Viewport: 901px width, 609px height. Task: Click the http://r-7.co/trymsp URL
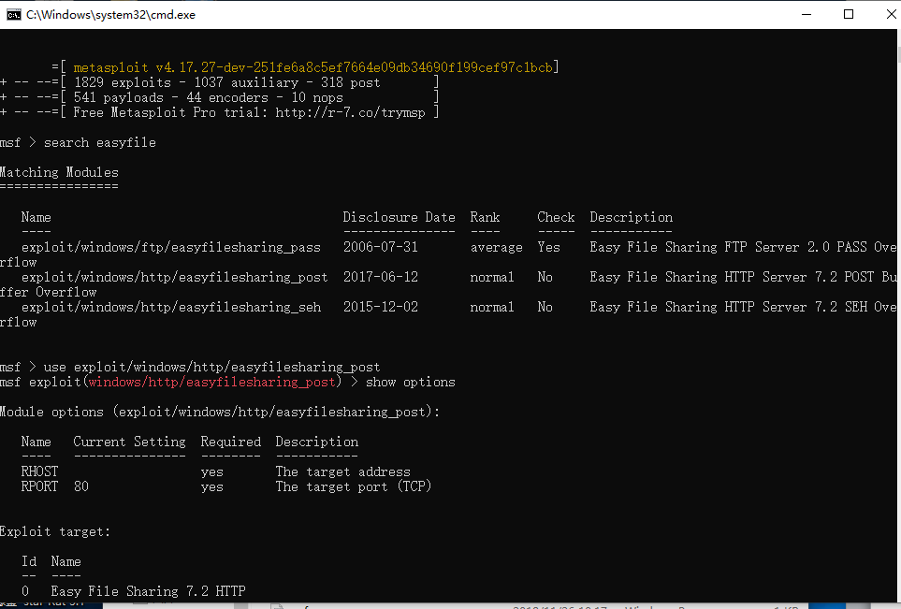(x=350, y=112)
